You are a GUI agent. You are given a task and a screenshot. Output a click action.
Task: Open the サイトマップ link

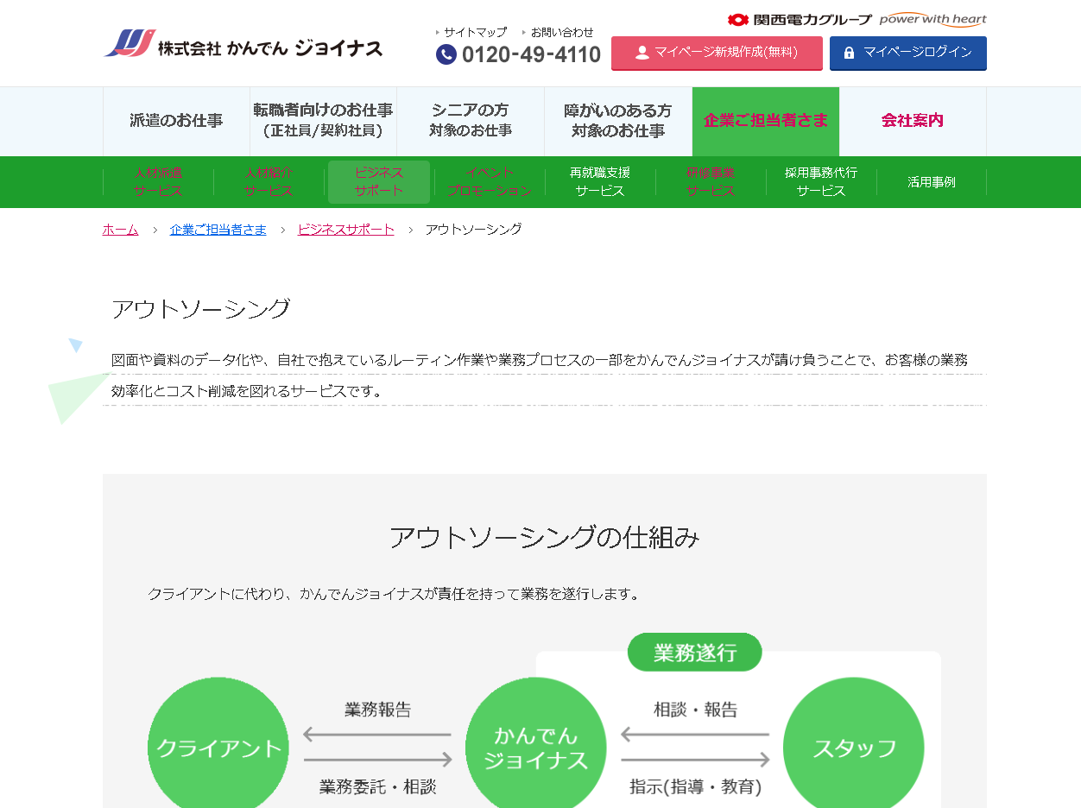tap(475, 32)
